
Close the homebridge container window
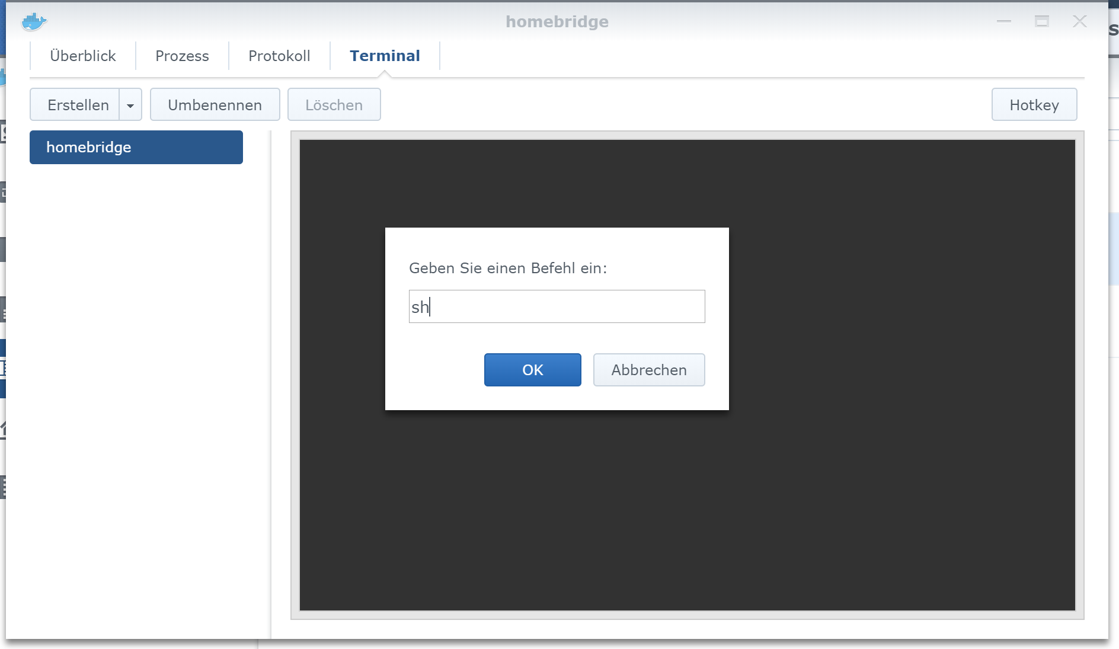[1079, 21]
